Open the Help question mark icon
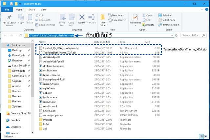Image resolution: width=210 pixels, height=140 pixels. 207,10
